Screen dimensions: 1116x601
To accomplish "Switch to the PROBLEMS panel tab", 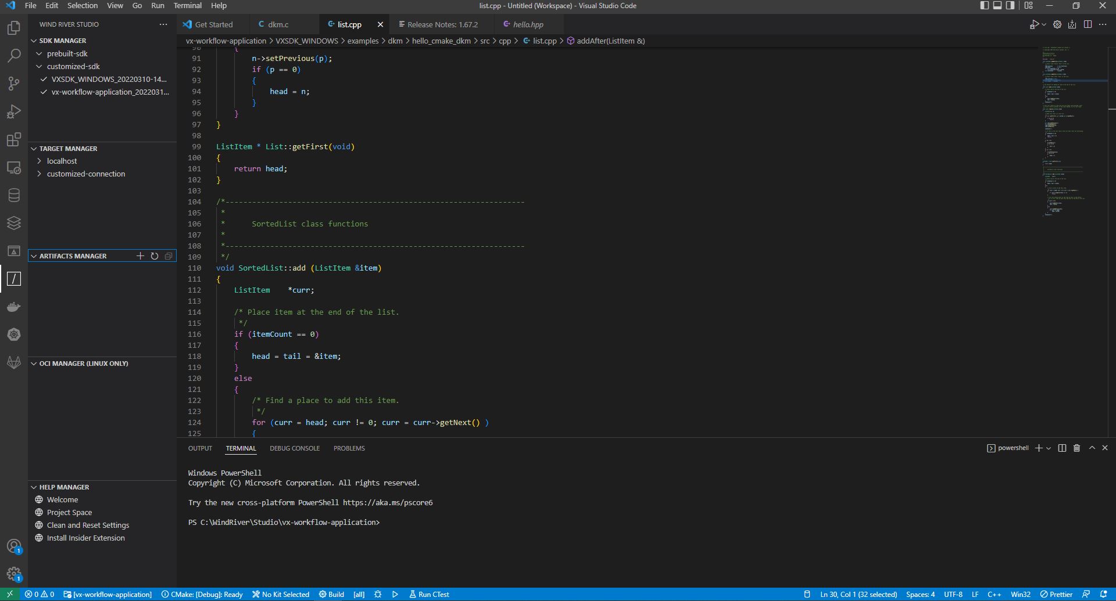I will click(x=349, y=448).
